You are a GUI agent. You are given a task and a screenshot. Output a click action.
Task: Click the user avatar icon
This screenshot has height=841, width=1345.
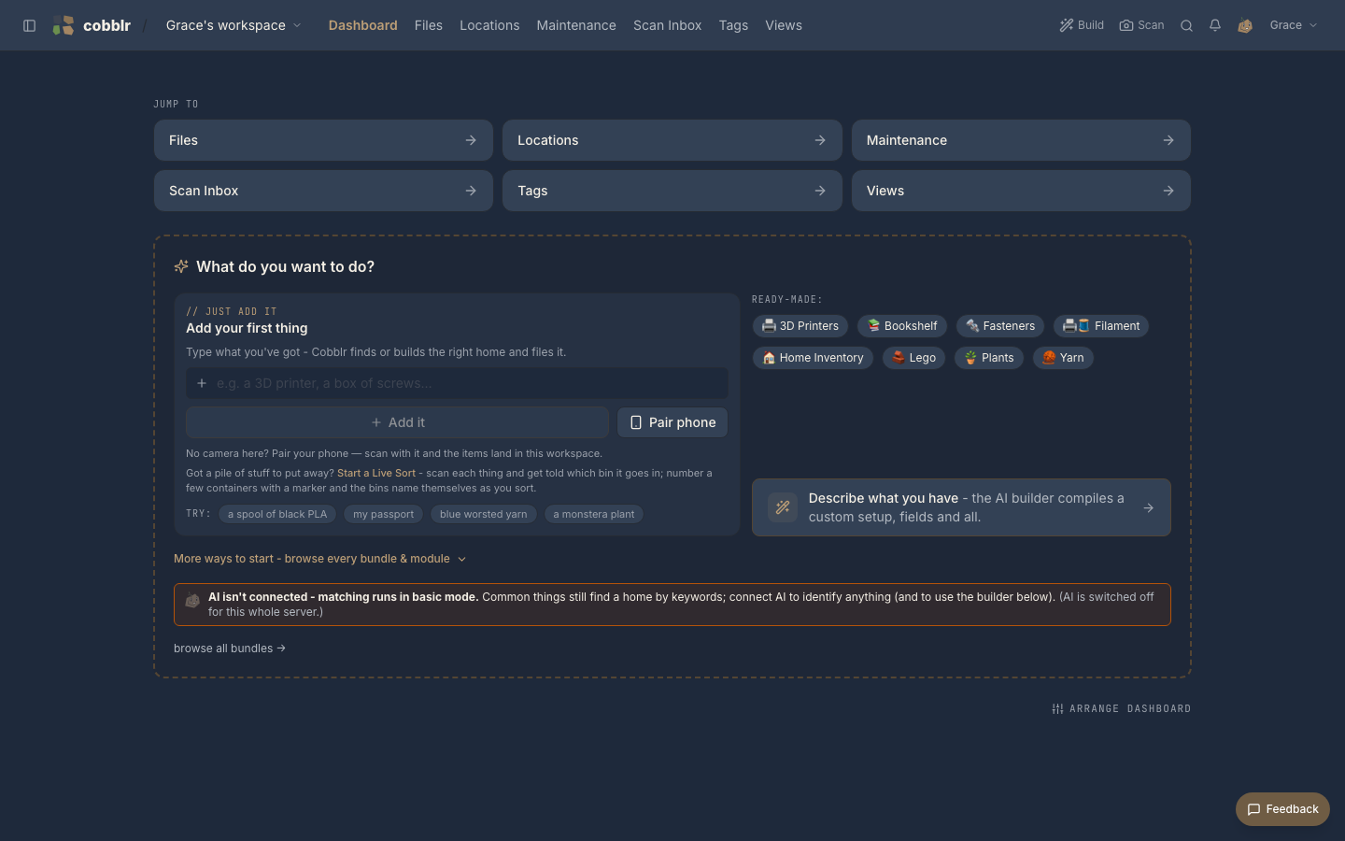[1245, 25]
